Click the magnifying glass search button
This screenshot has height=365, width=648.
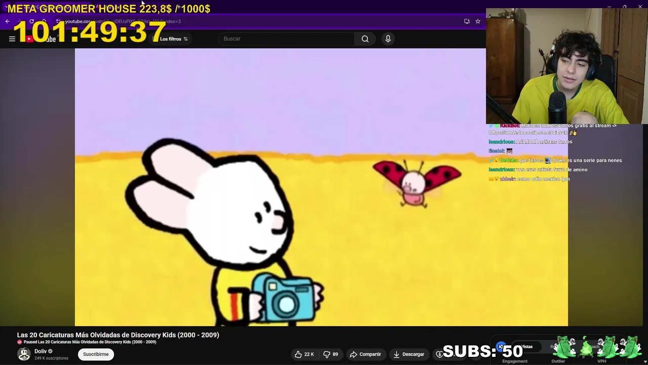tap(365, 39)
